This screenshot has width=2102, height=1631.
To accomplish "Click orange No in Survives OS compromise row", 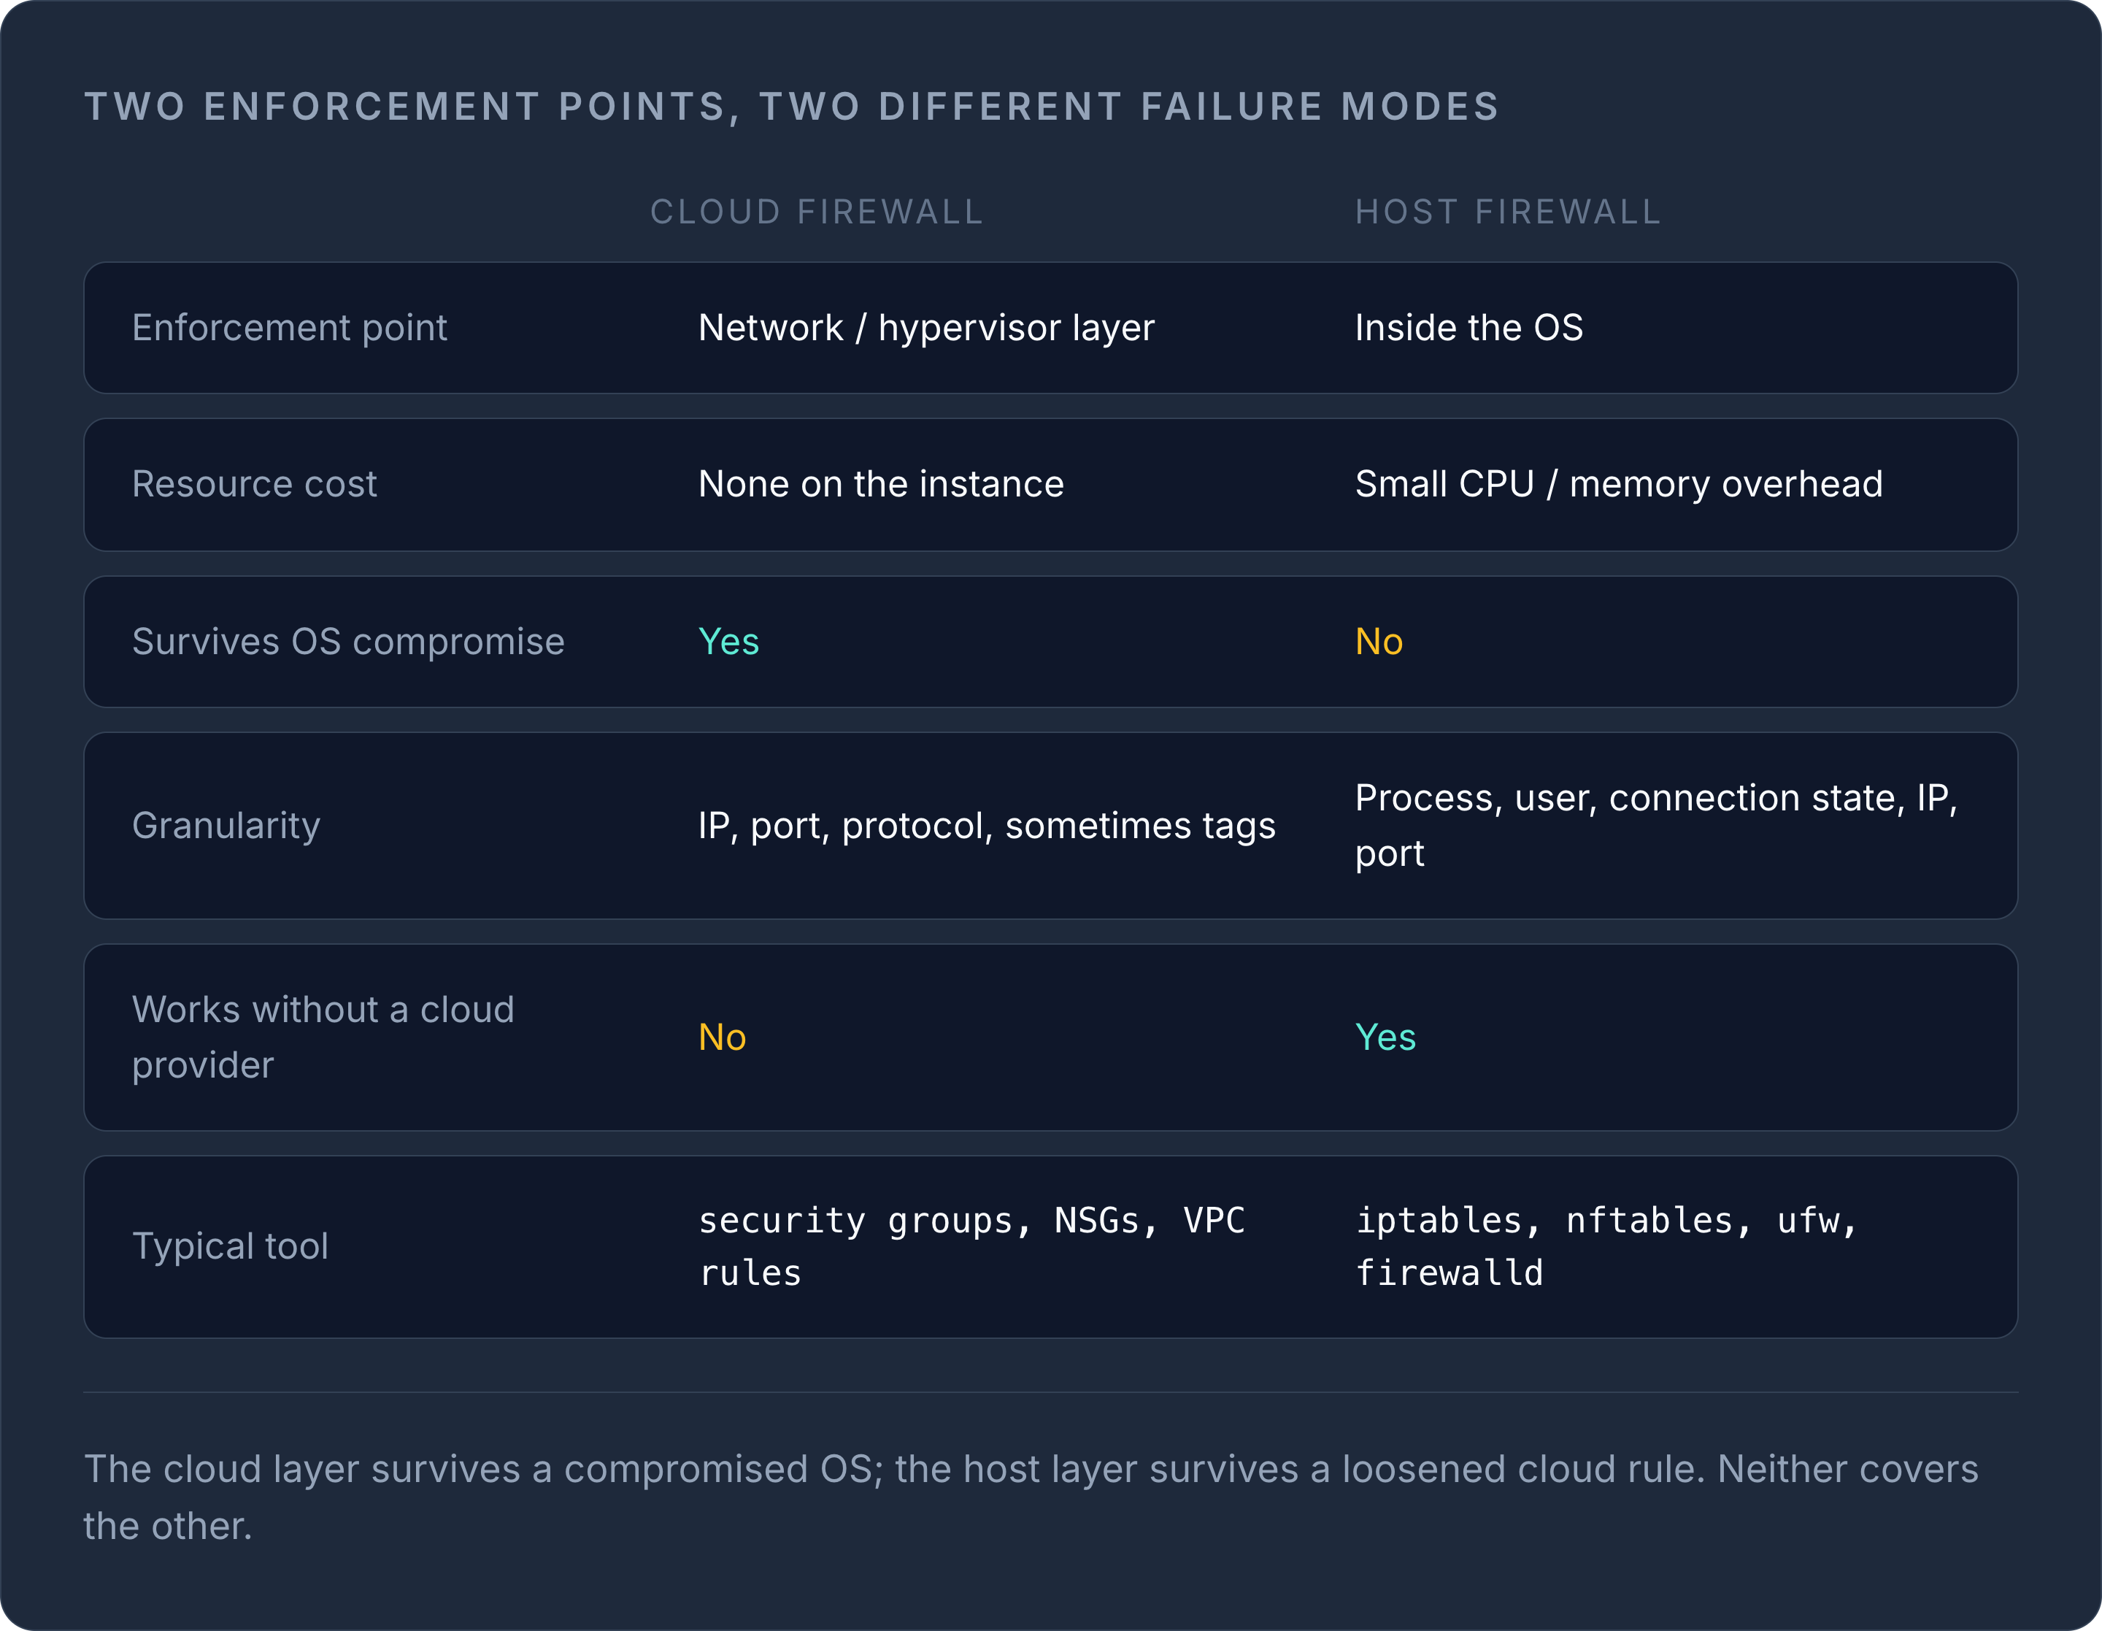I will coord(1379,641).
